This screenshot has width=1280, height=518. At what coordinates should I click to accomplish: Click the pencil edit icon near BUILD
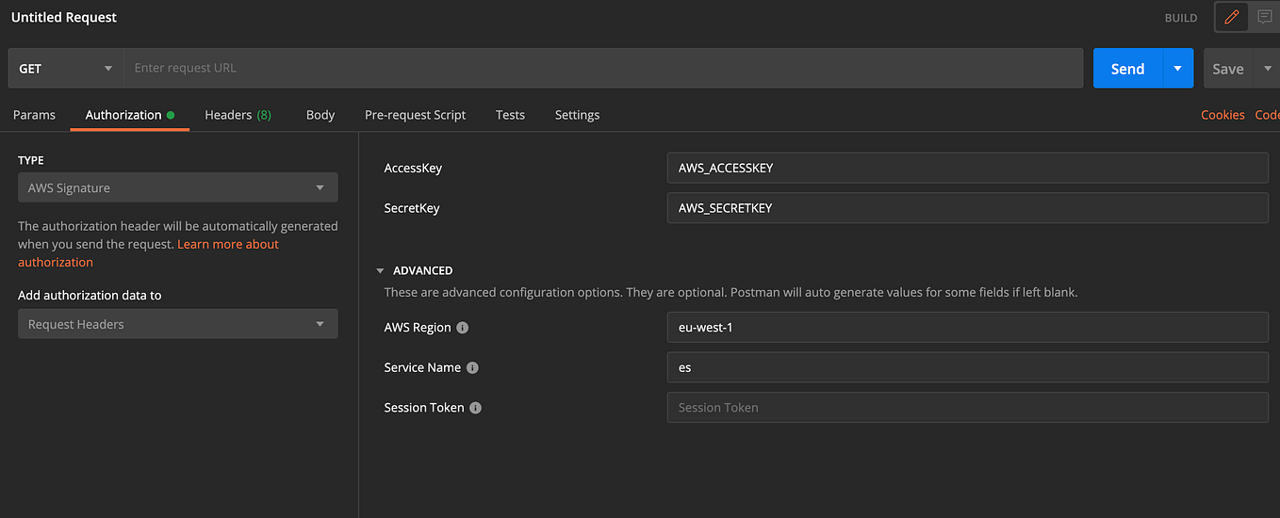point(1231,17)
